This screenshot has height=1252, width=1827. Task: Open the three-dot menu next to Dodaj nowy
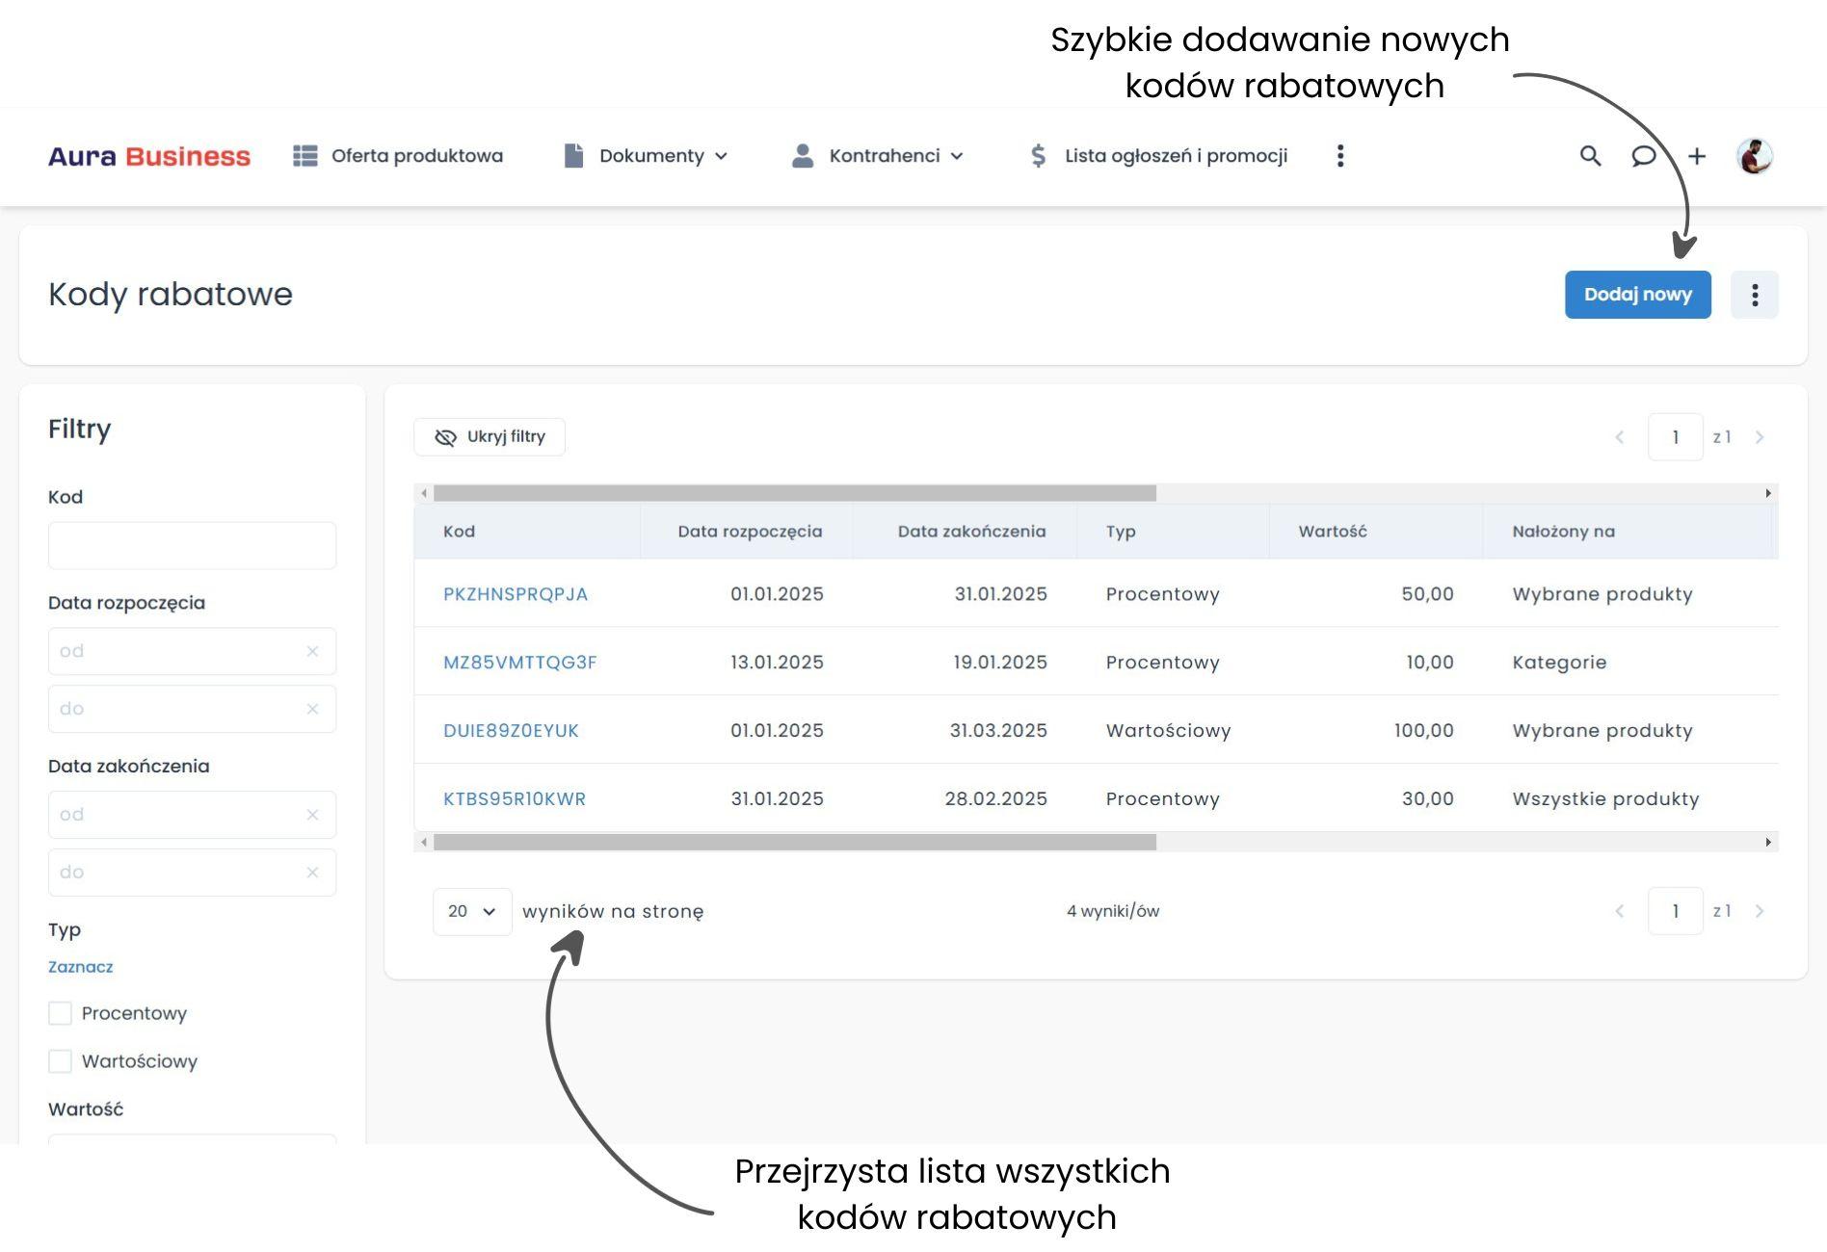pos(1755,295)
